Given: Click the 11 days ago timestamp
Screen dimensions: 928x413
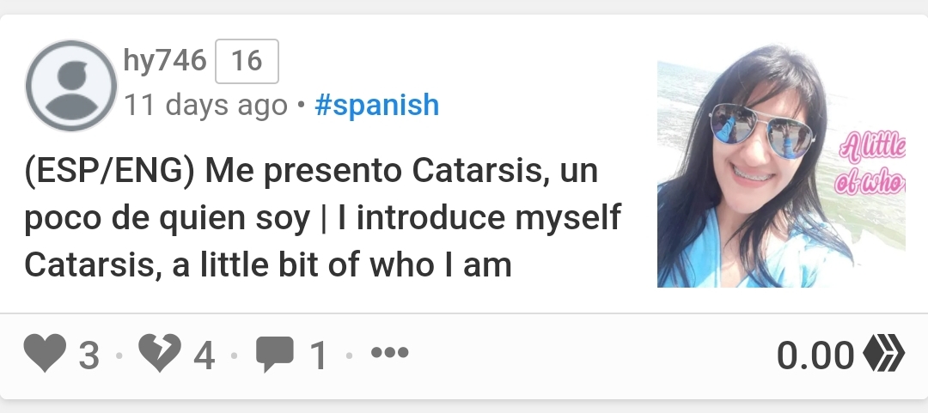Looking at the screenshot, I should click(x=205, y=106).
